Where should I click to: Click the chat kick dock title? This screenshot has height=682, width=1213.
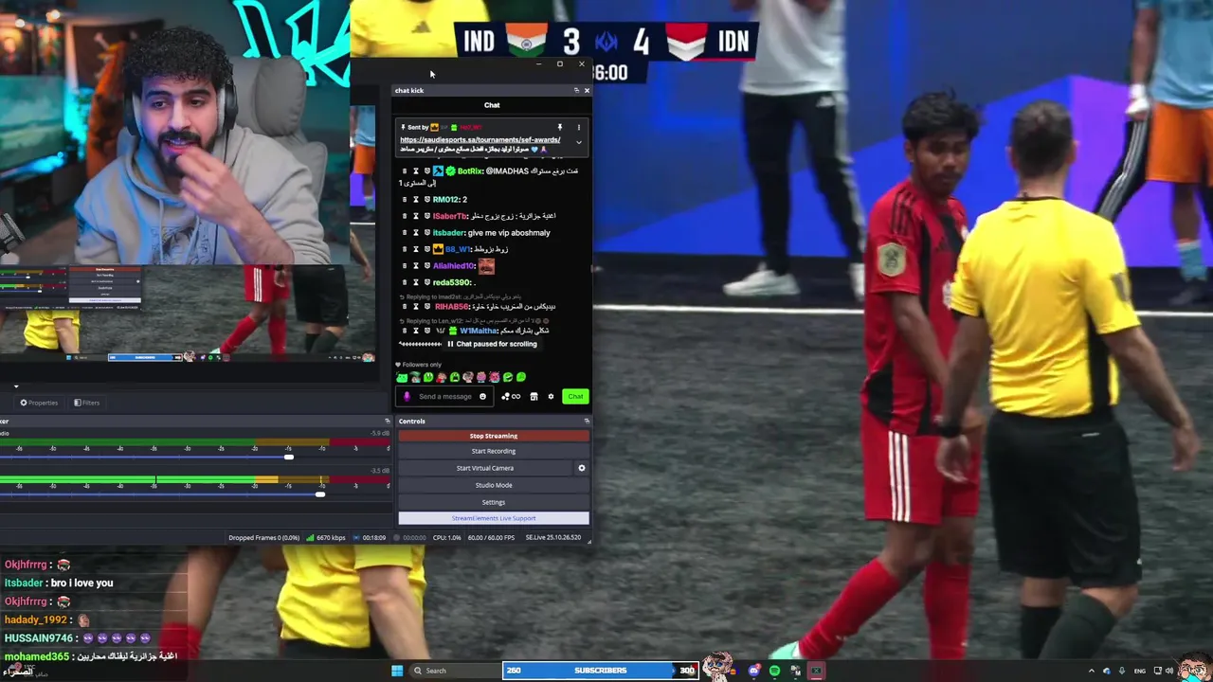click(x=409, y=90)
